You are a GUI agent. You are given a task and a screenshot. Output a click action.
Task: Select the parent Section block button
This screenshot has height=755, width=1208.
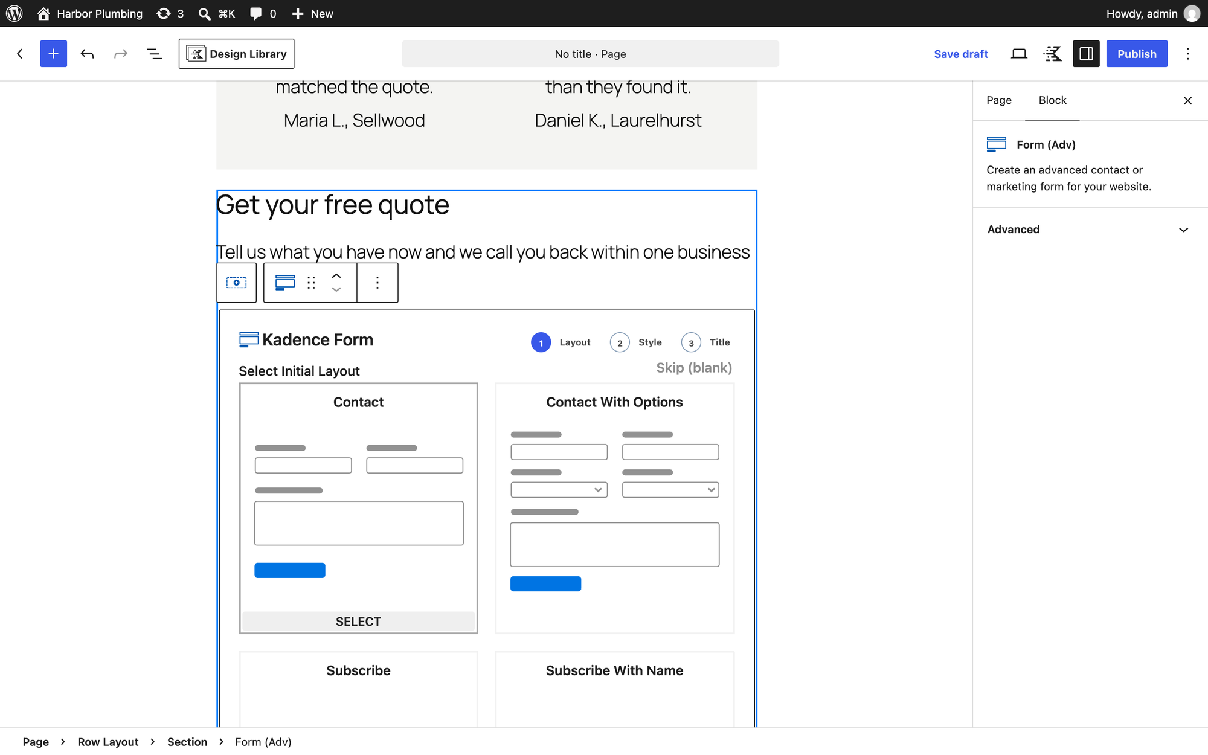(x=236, y=282)
